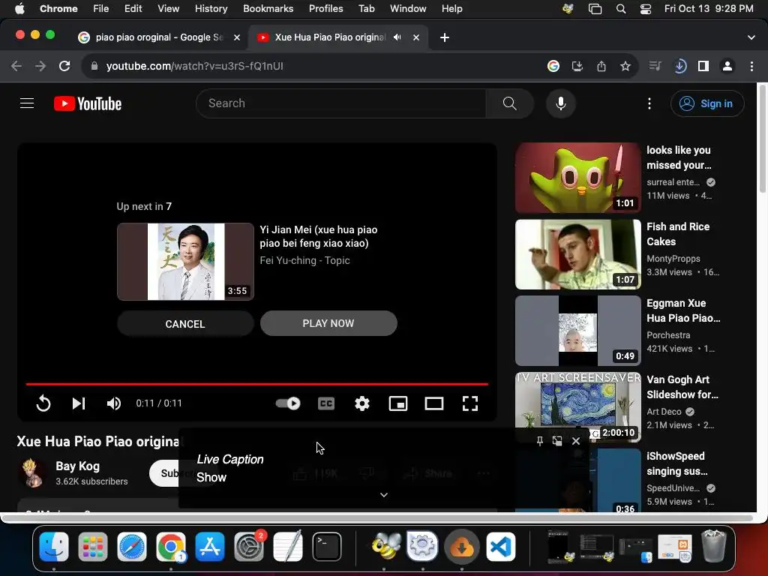Open the tab search dropdown arrow

click(x=751, y=37)
